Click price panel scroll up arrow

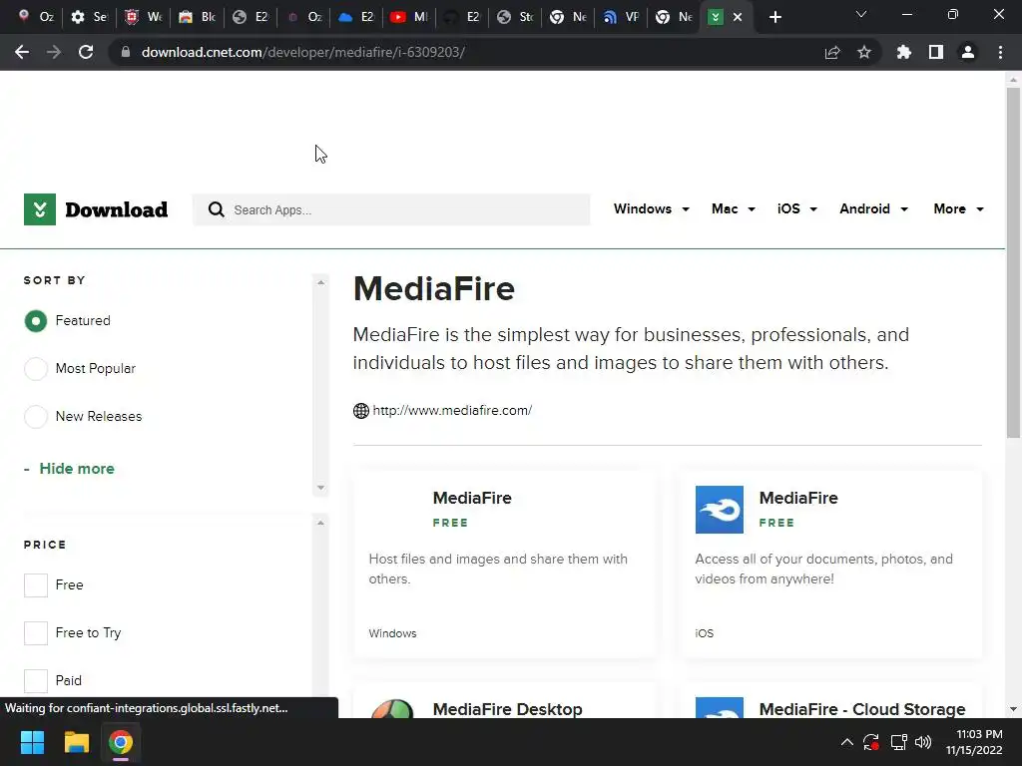[320, 523]
